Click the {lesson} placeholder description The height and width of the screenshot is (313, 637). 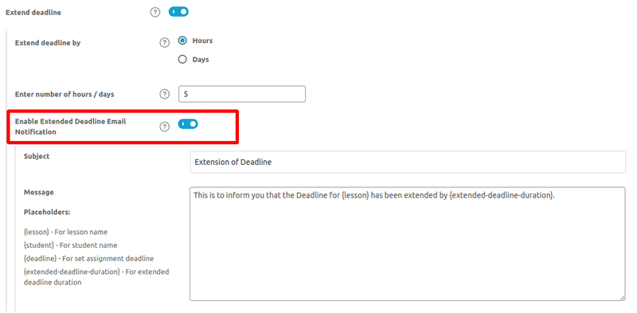pyautogui.click(x=65, y=232)
